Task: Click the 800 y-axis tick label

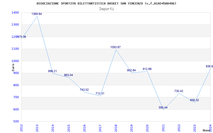Action: coord(16,85)
